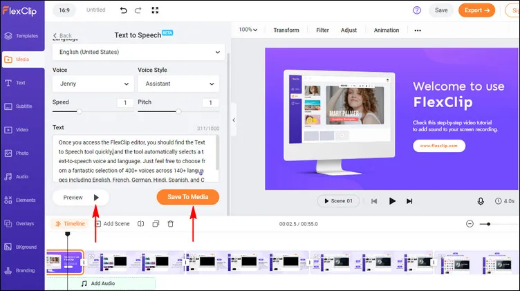The height and width of the screenshot is (291, 520).
Task: Click the 4.0s scene duration clock
Action: coord(504,201)
